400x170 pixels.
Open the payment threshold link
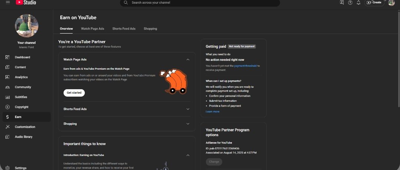tap(246, 66)
